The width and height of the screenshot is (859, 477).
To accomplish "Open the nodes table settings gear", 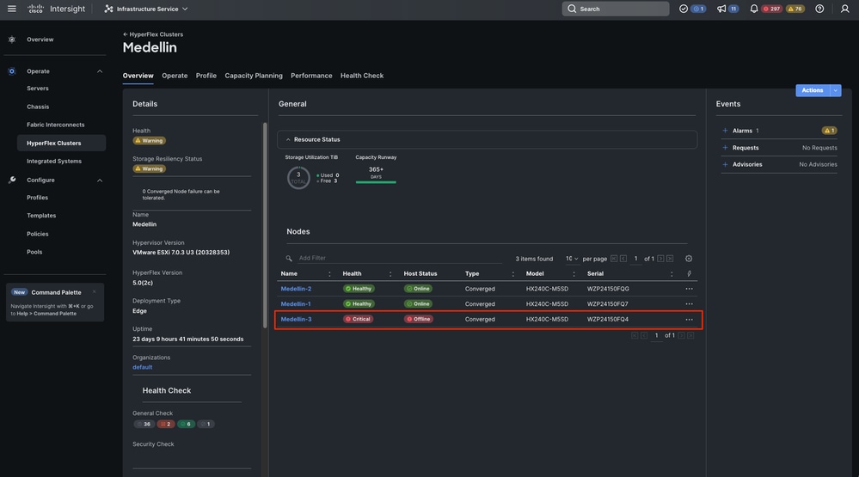I will pos(689,259).
